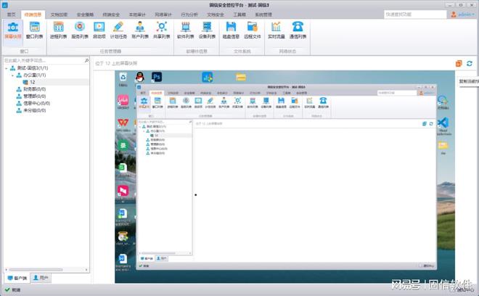The height and width of the screenshot is (296, 479).
Task: Open the 文档加密 ribbon tab
Action: [59, 15]
